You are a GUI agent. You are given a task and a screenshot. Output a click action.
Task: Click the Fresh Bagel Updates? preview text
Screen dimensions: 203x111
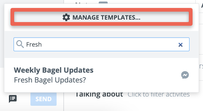coord(50,80)
